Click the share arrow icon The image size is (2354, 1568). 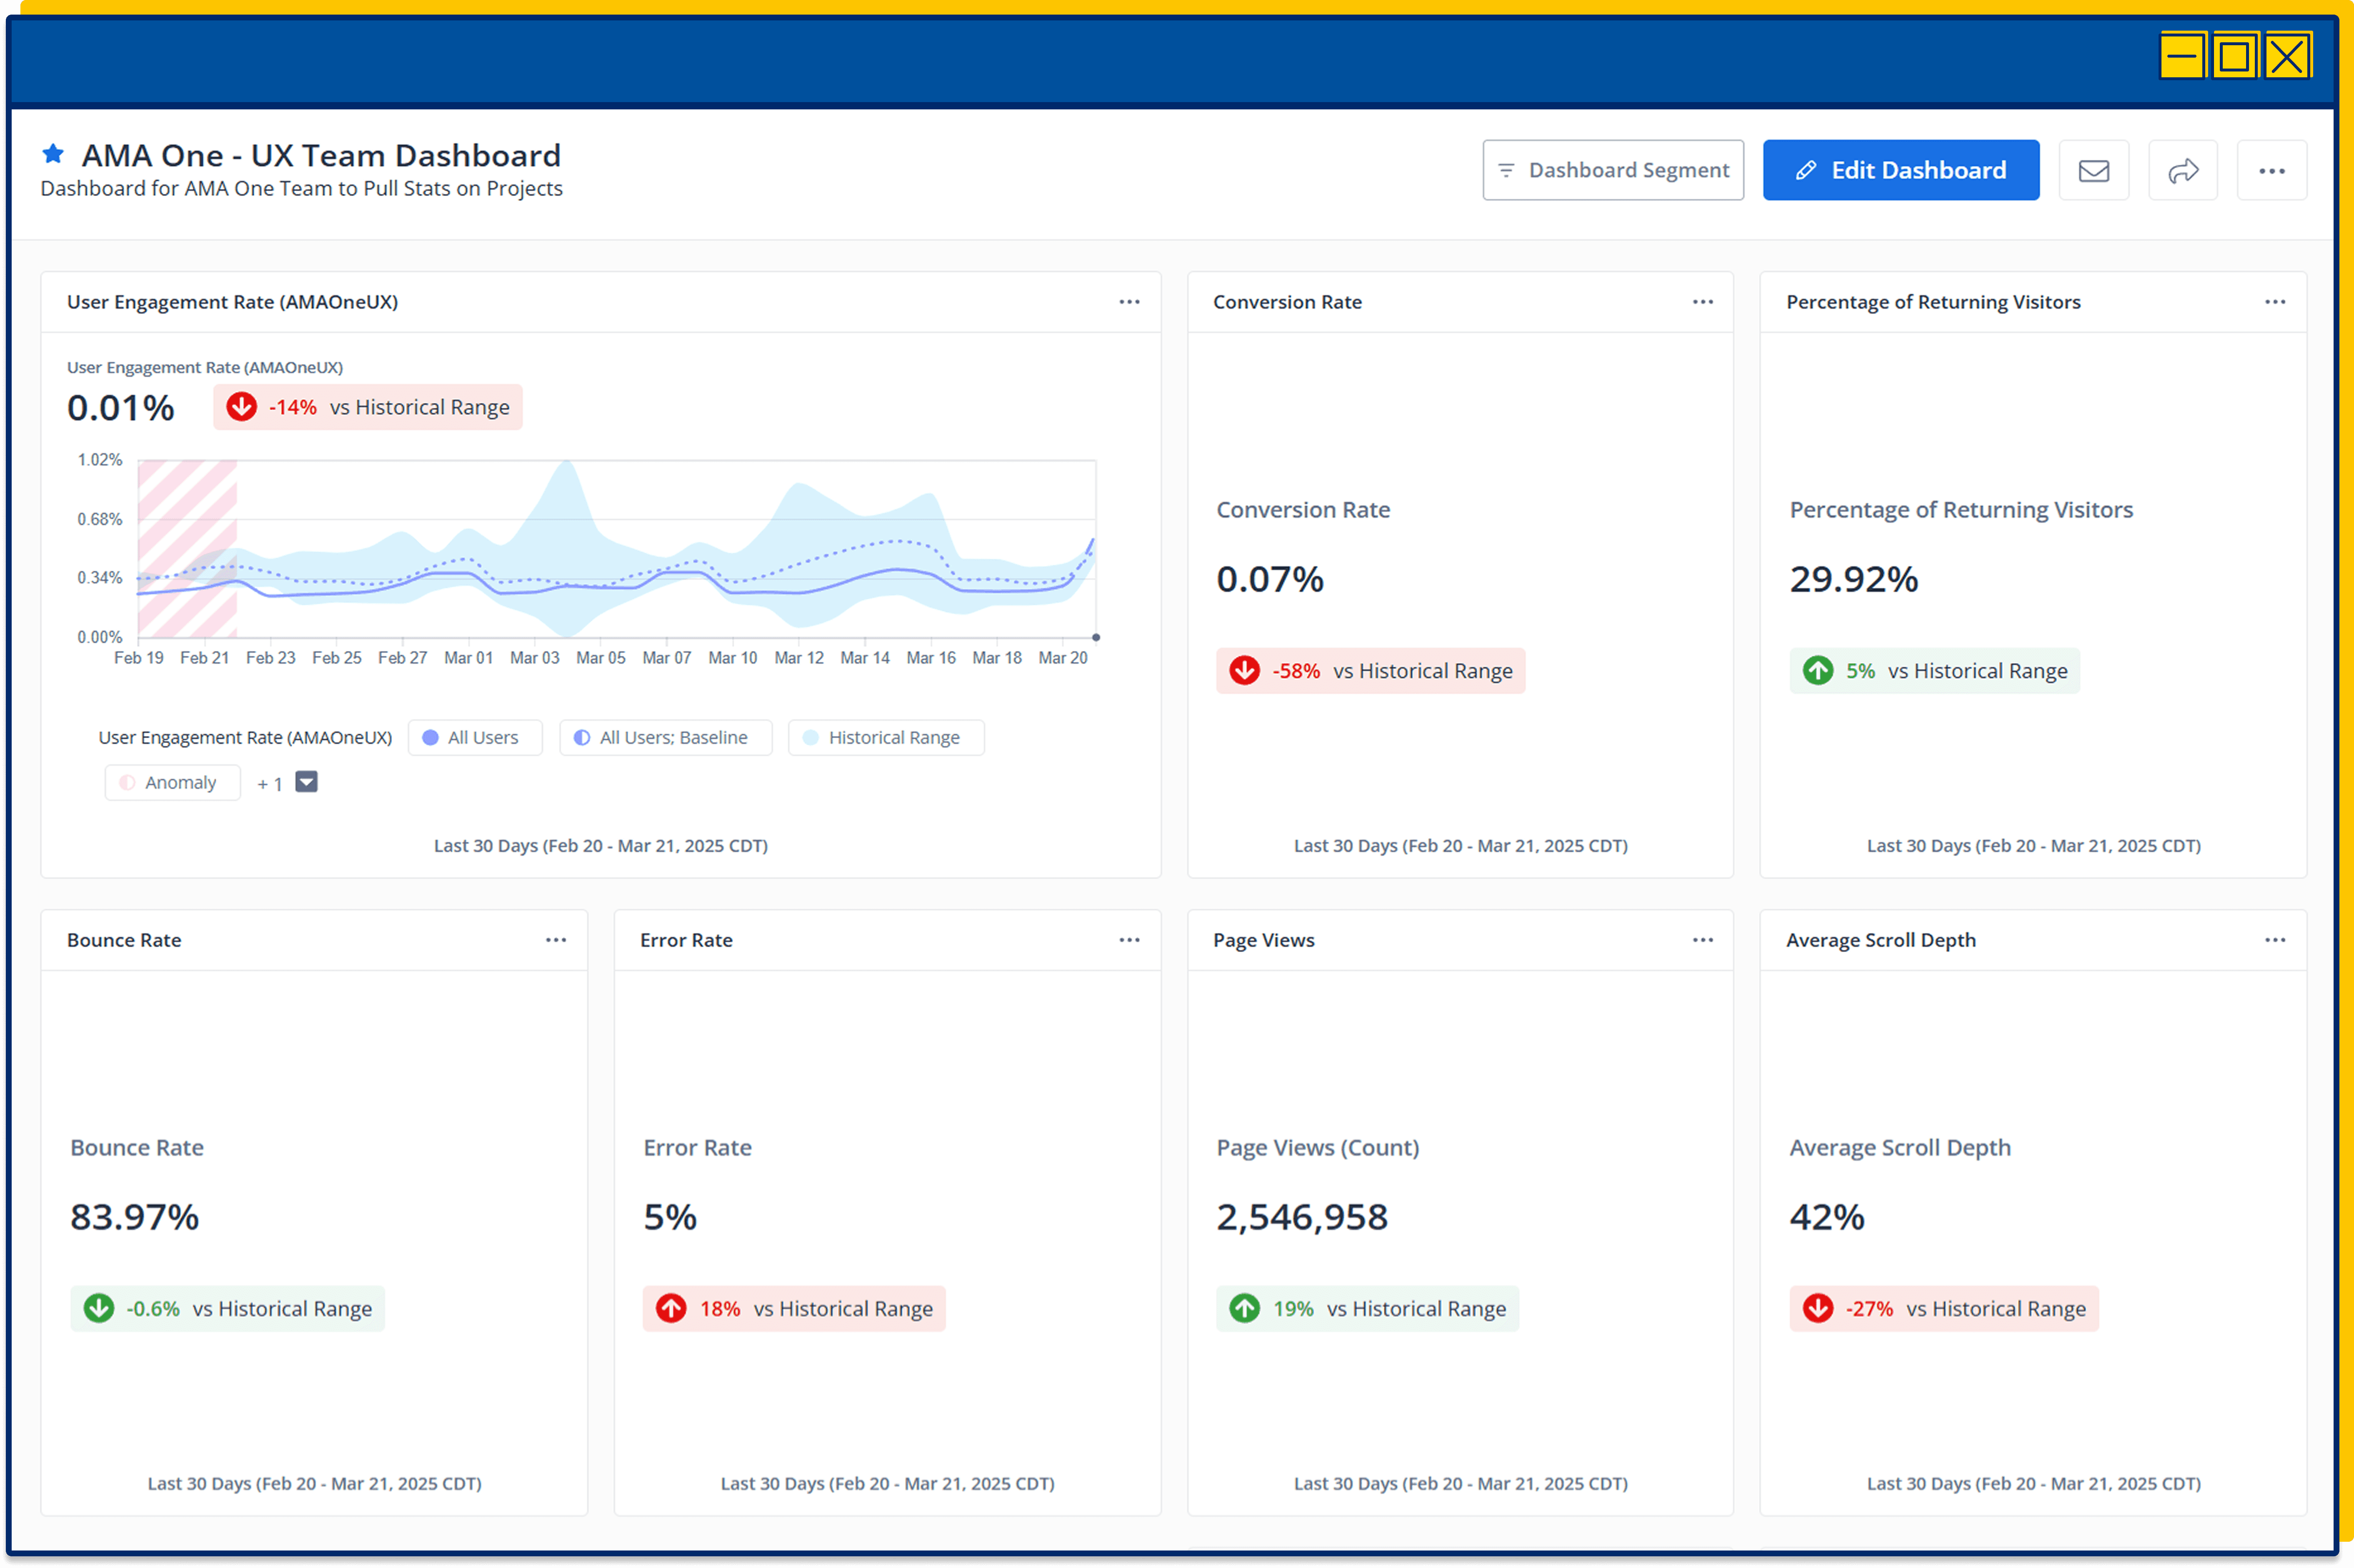coord(2182,171)
